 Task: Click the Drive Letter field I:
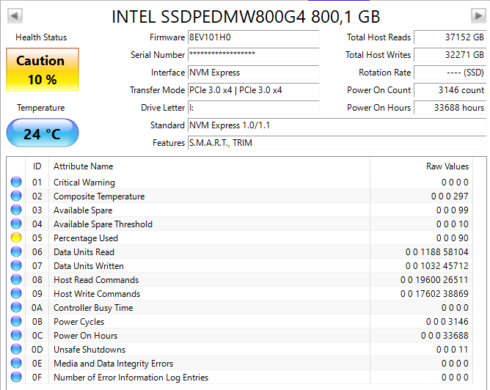pyautogui.click(x=254, y=108)
